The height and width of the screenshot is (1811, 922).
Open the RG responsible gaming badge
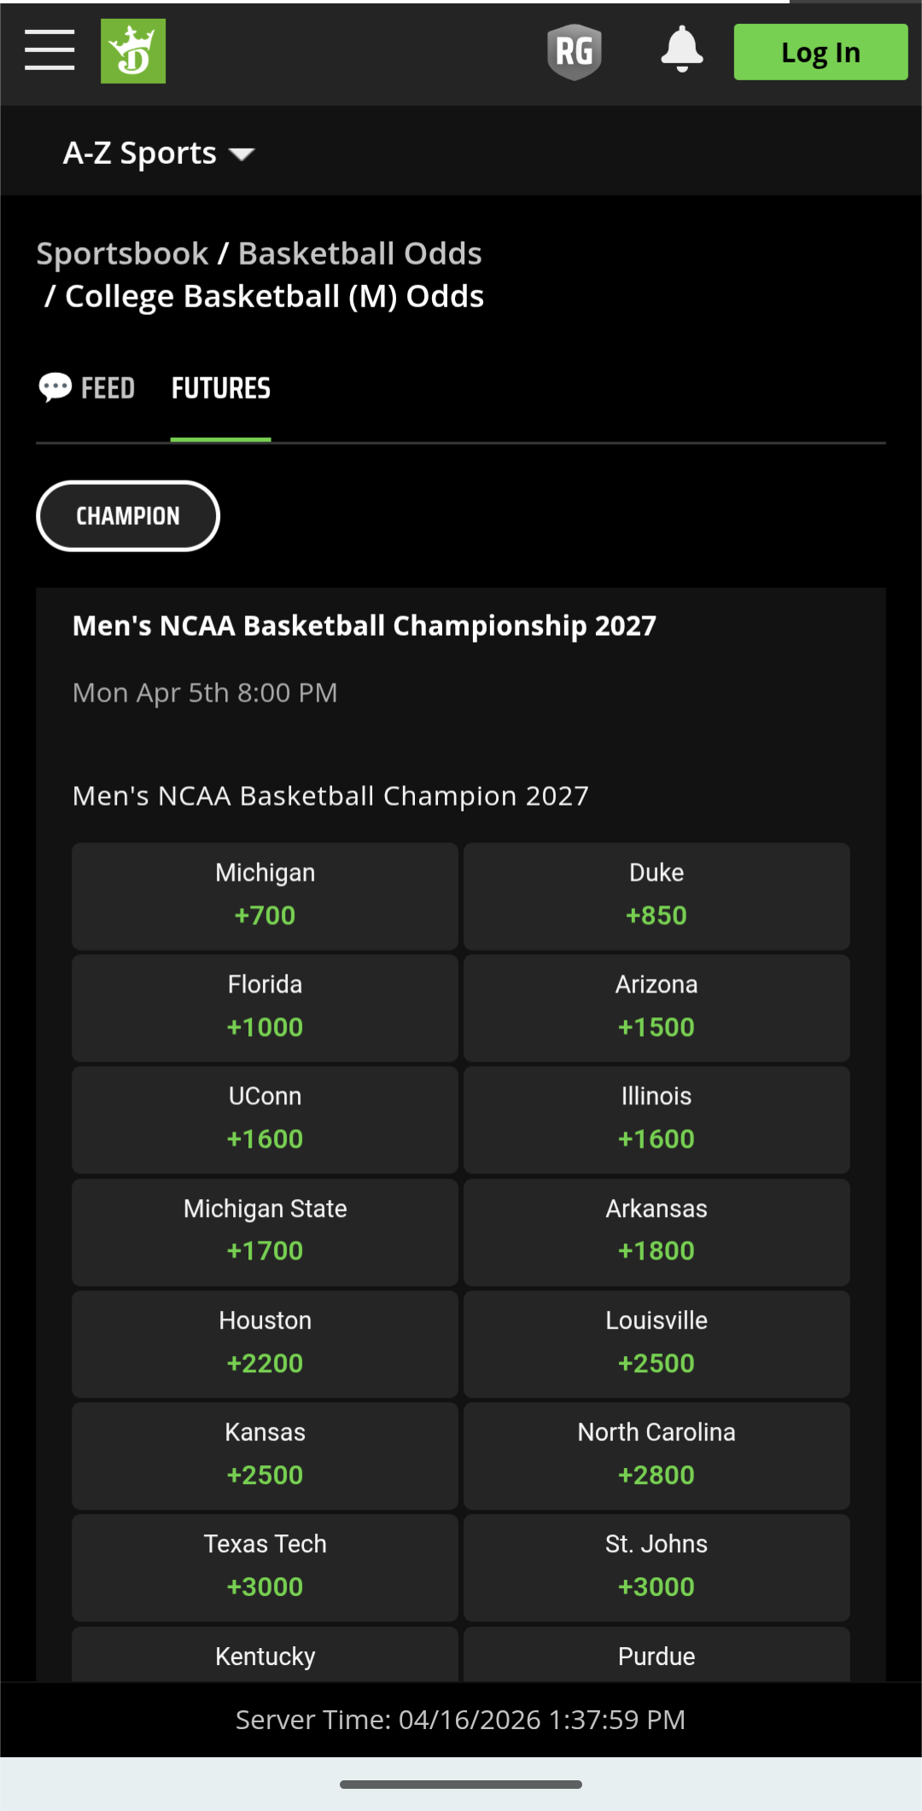[574, 52]
